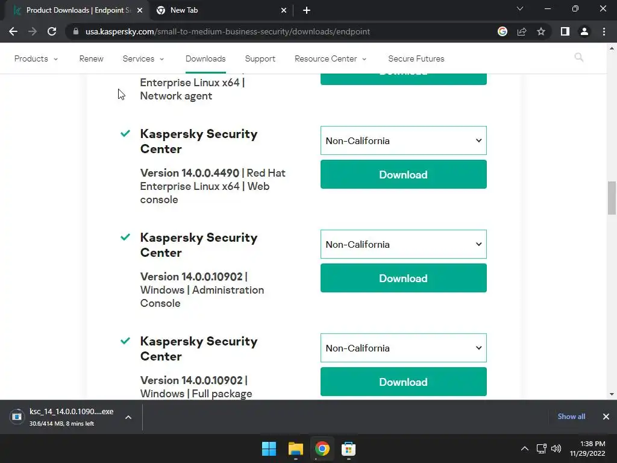Open the Chrome profile menu
This screenshot has width=617, height=463.
tap(584, 31)
